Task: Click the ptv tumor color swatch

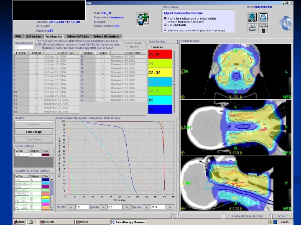Action: (x=46, y=155)
